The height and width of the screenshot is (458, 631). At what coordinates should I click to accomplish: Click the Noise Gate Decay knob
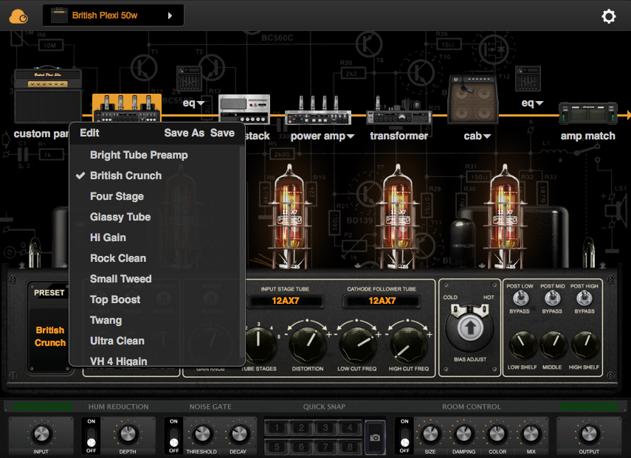click(x=238, y=434)
